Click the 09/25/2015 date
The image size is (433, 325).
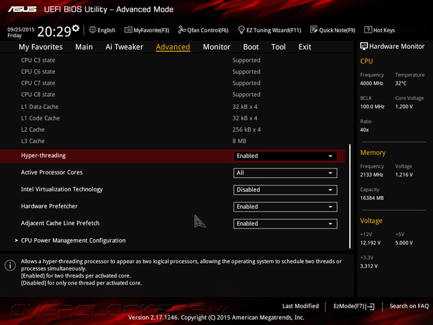20,29
